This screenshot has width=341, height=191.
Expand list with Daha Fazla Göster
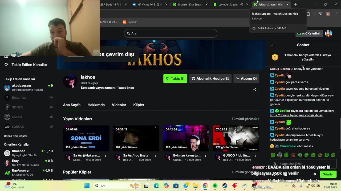click(x=16, y=136)
